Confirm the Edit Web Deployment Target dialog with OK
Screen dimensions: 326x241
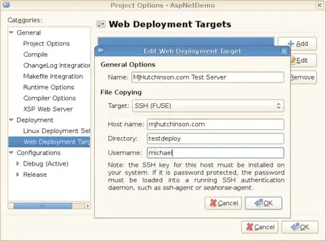click(x=263, y=203)
